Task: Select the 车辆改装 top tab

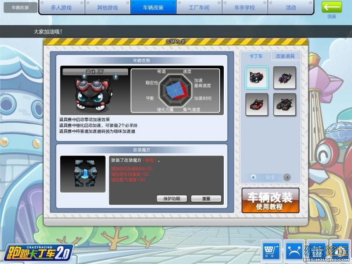Action: point(153,8)
